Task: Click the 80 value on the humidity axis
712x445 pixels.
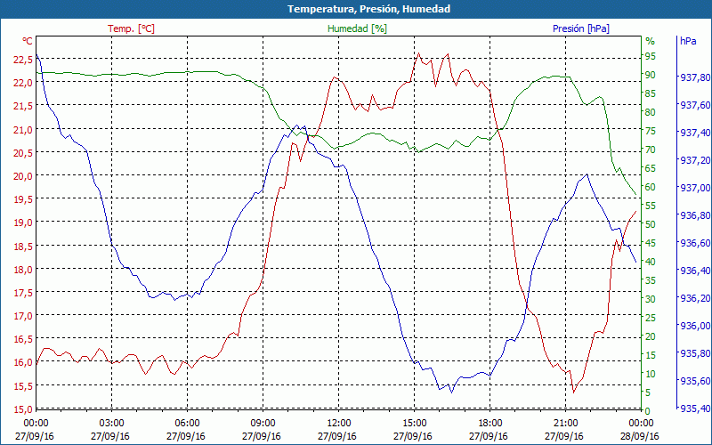Action: (x=651, y=112)
